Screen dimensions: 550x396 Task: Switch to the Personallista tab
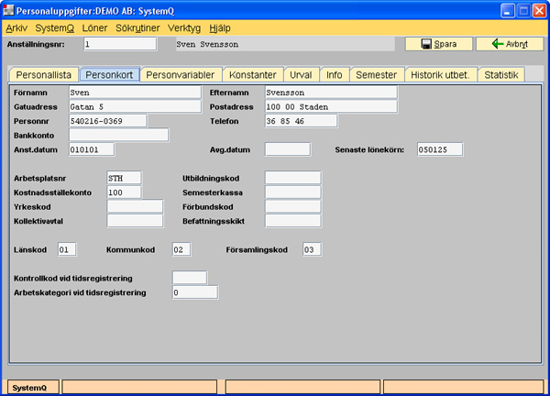43,74
